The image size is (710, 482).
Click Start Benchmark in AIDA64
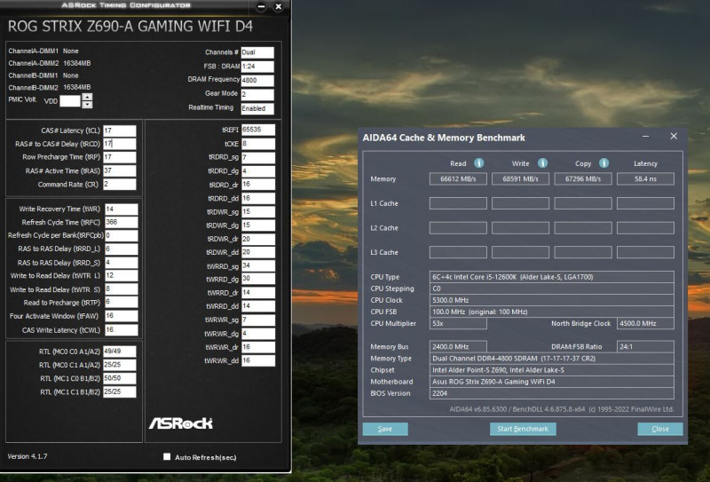(x=523, y=429)
